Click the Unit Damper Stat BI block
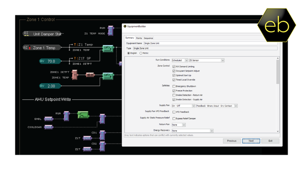Screen dimensions: 303x170 42,34
